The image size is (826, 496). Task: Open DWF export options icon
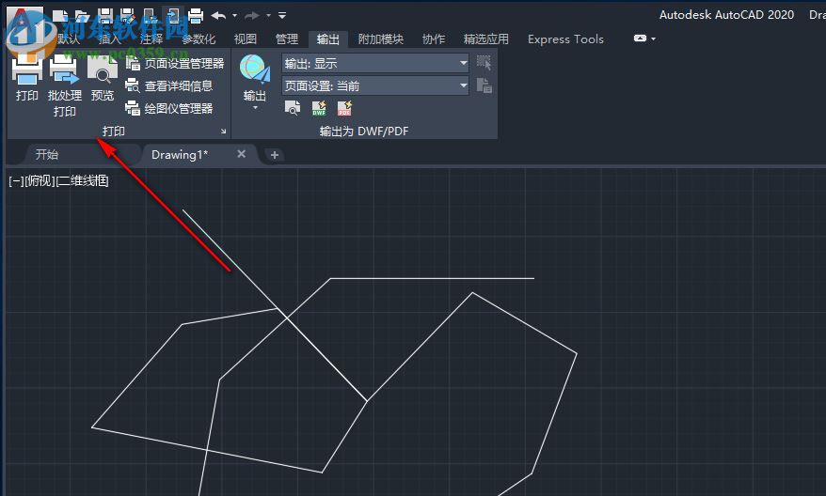319,108
